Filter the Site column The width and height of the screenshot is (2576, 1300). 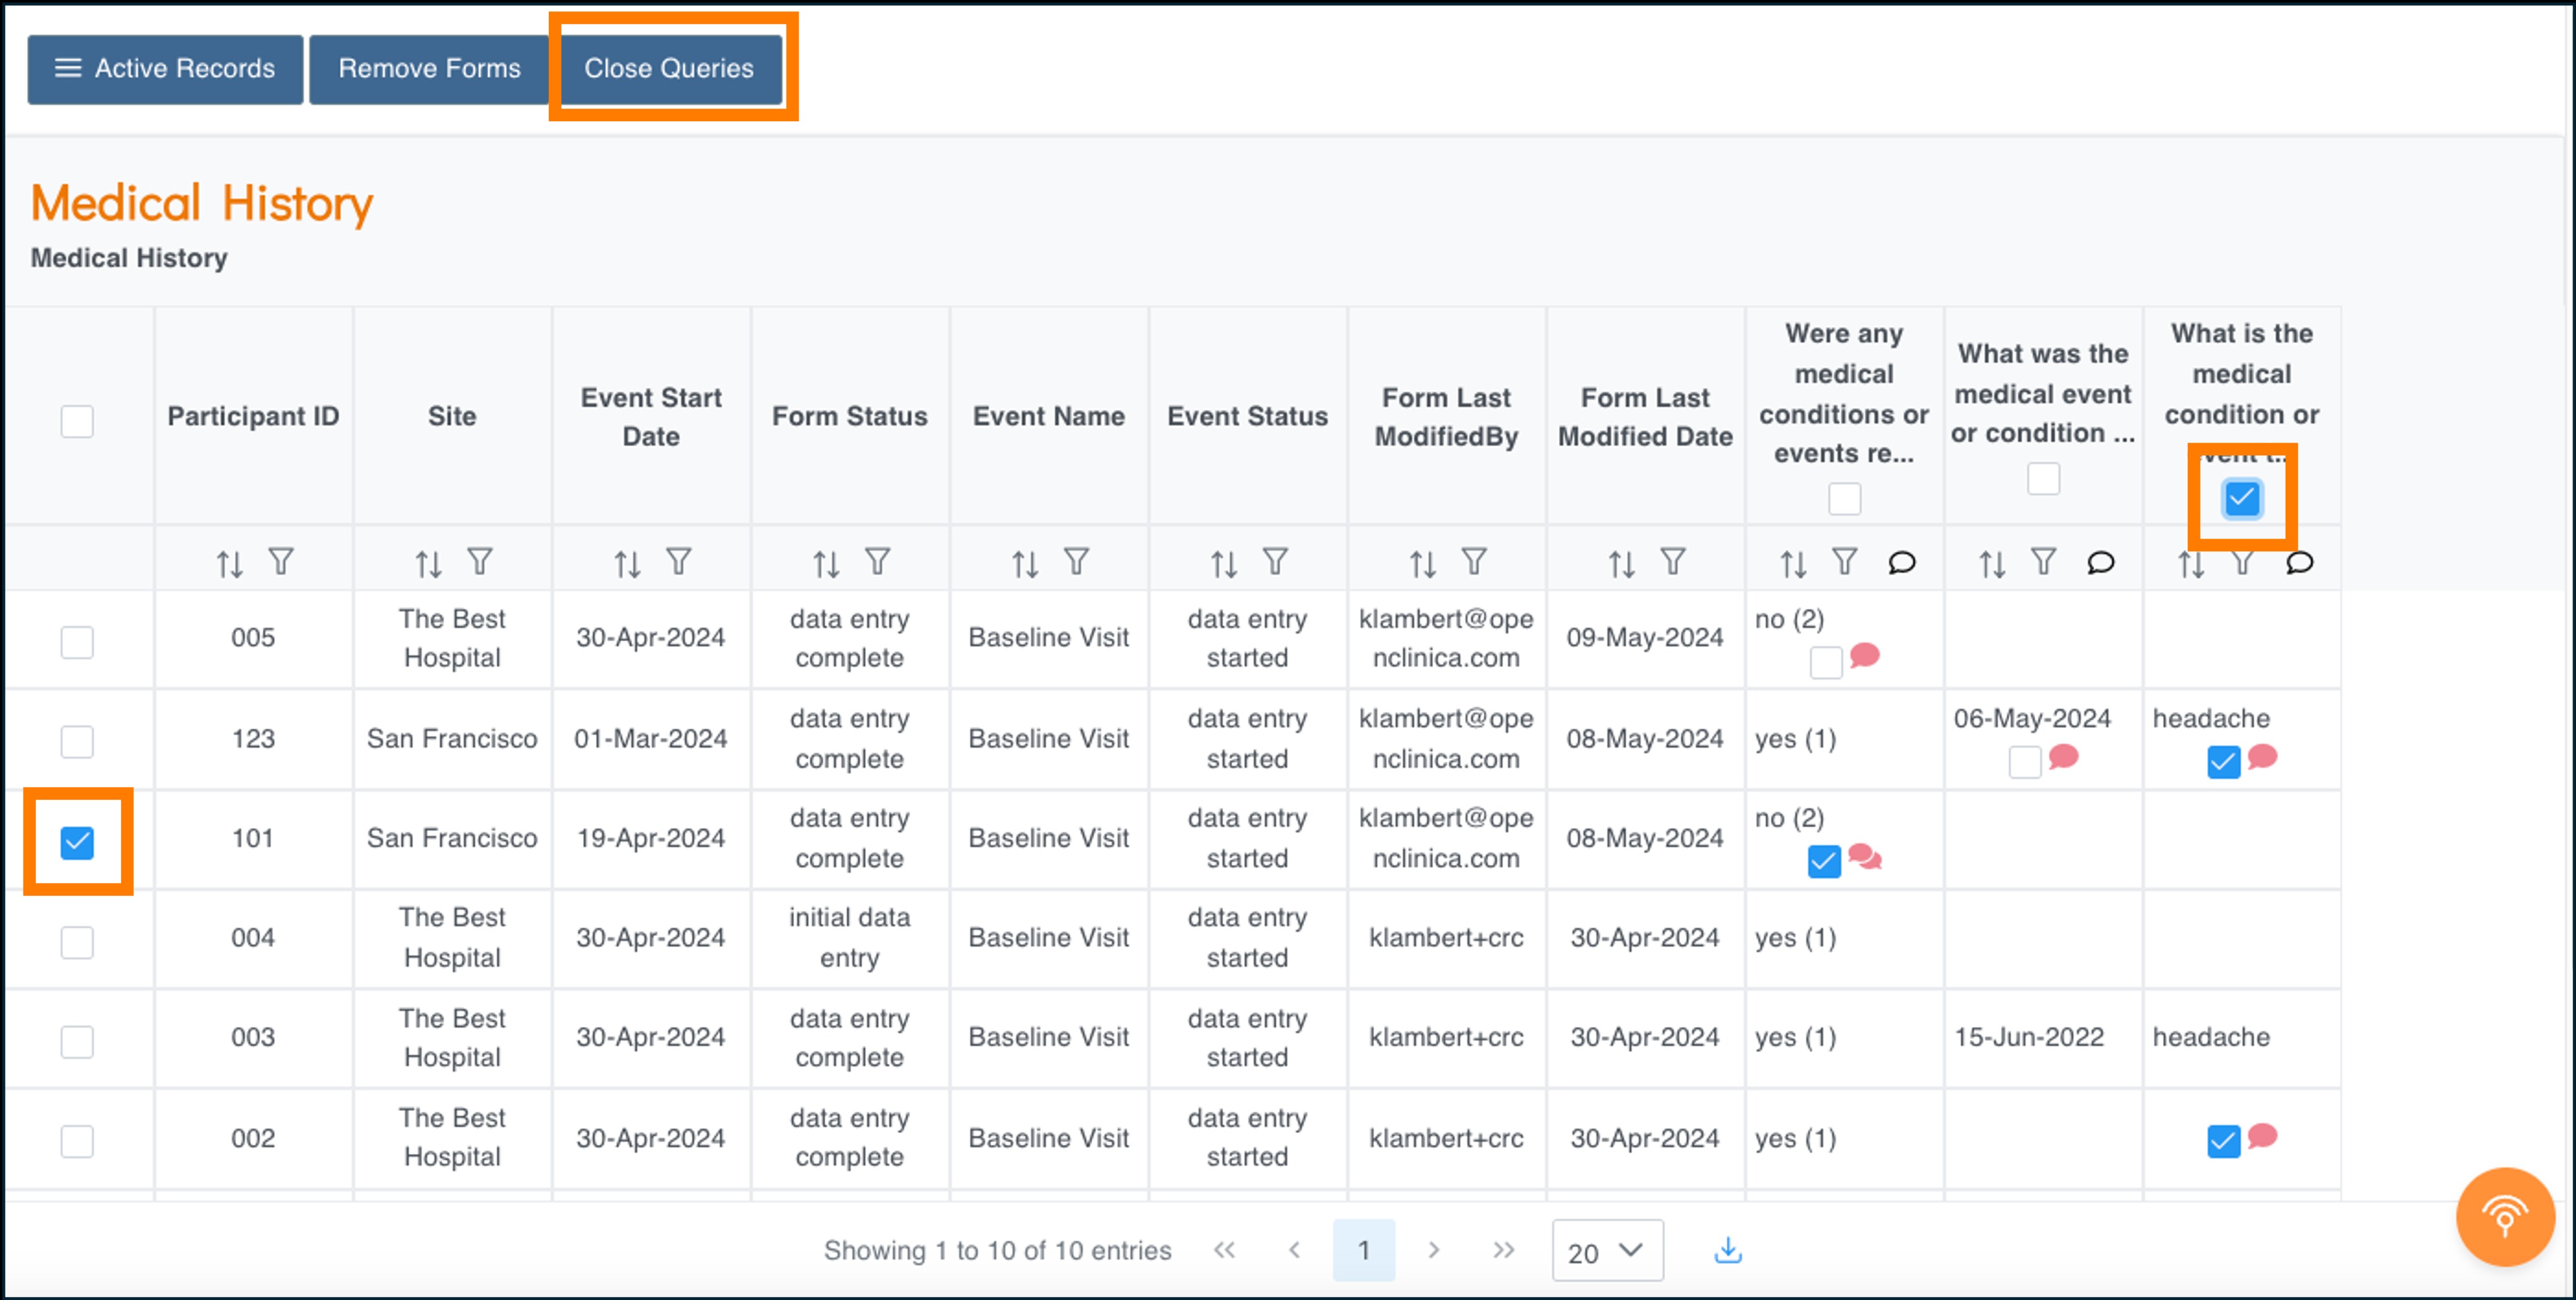[x=480, y=562]
